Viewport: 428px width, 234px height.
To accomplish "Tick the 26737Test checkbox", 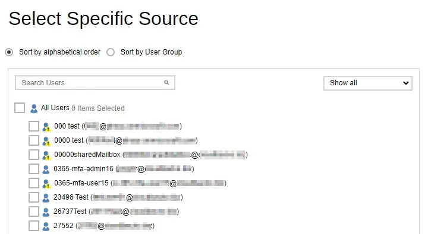I will coord(34,211).
